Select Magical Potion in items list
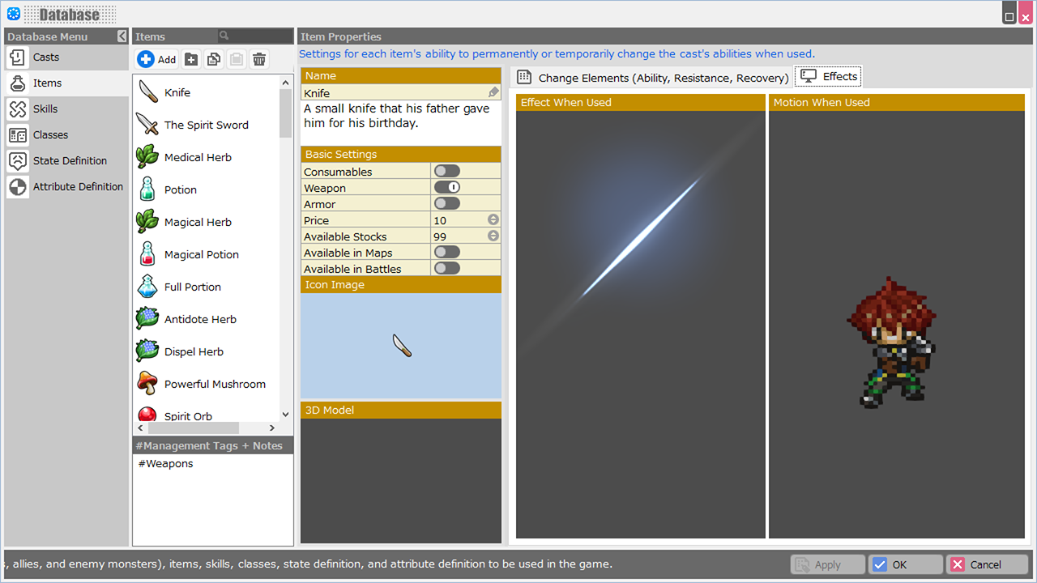 click(x=201, y=255)
